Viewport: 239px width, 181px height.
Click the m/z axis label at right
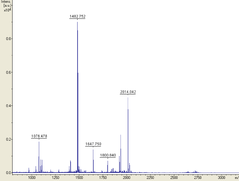[237, 178]
